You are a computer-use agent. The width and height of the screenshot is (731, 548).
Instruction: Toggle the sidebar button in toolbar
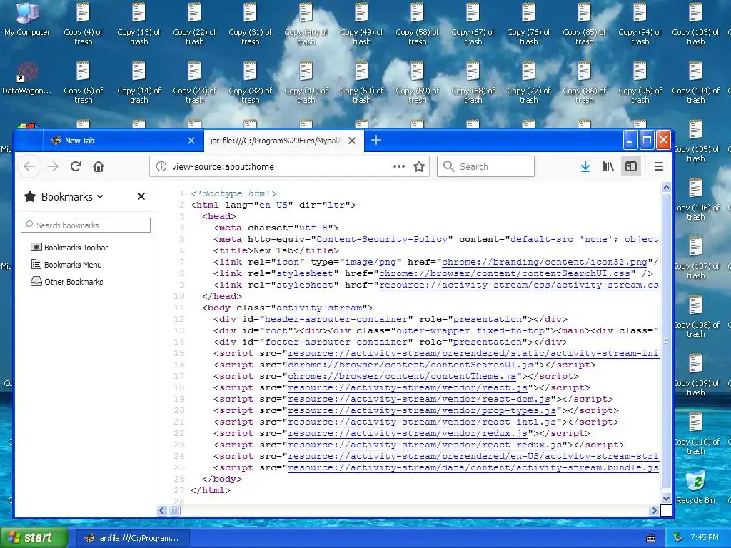[631, 166]
